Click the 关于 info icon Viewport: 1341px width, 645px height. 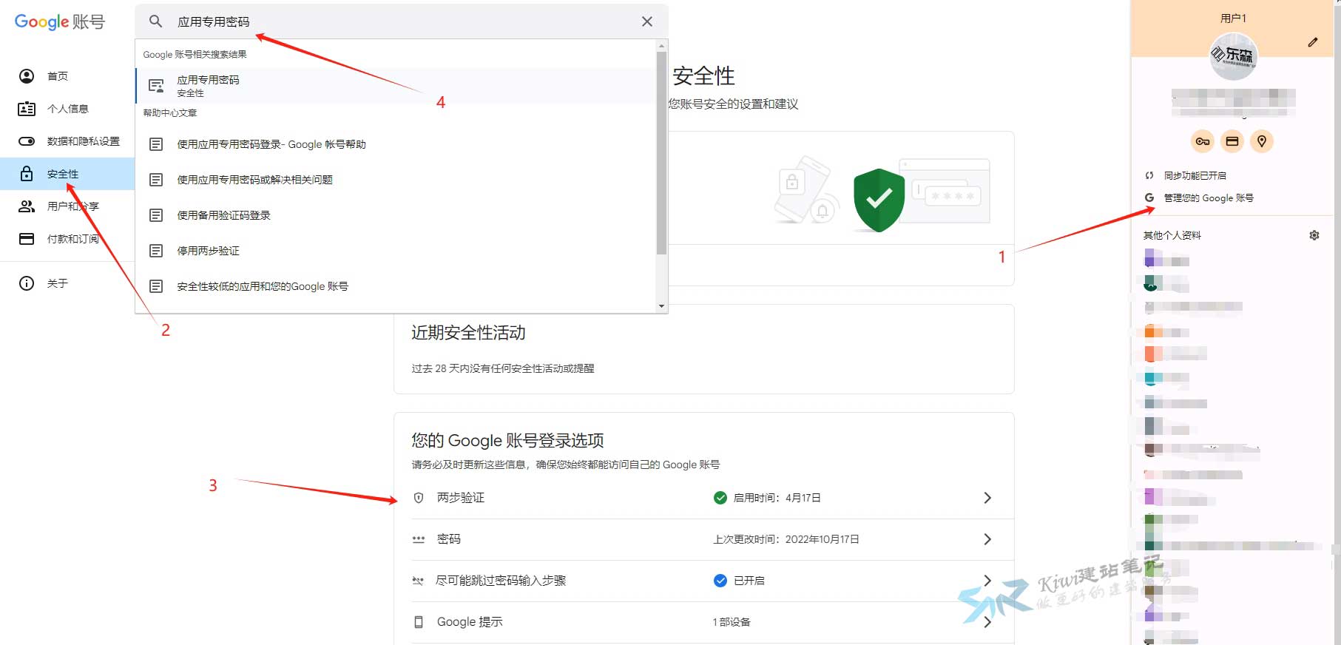click(27, 283)
